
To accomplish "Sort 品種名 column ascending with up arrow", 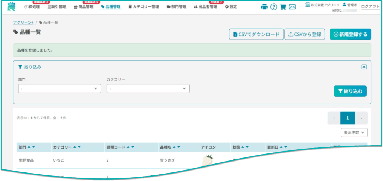I will pos(174,147).
